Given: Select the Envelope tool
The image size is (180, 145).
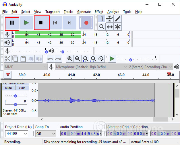Looking at the screenshot, I should click(x=110, y=19).
